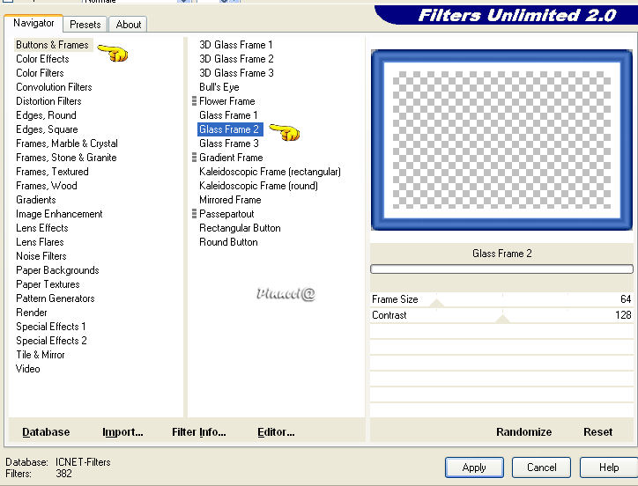
Task: Pick Edges, Square category
Action: pyautogui.click(x=47, y=129)
